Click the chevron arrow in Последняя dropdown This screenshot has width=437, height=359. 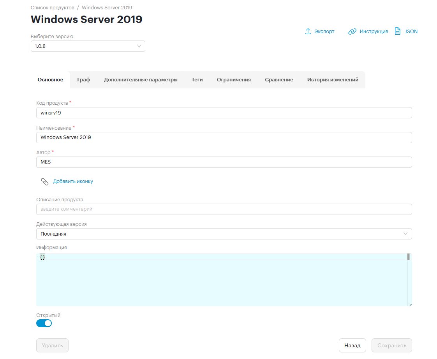[405, 234]
